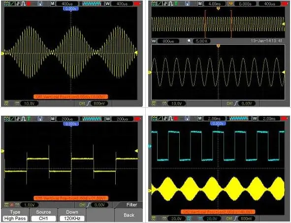Click the orange vertical position message on the 400us screen
Screen dimensions: 291x223
71,96
